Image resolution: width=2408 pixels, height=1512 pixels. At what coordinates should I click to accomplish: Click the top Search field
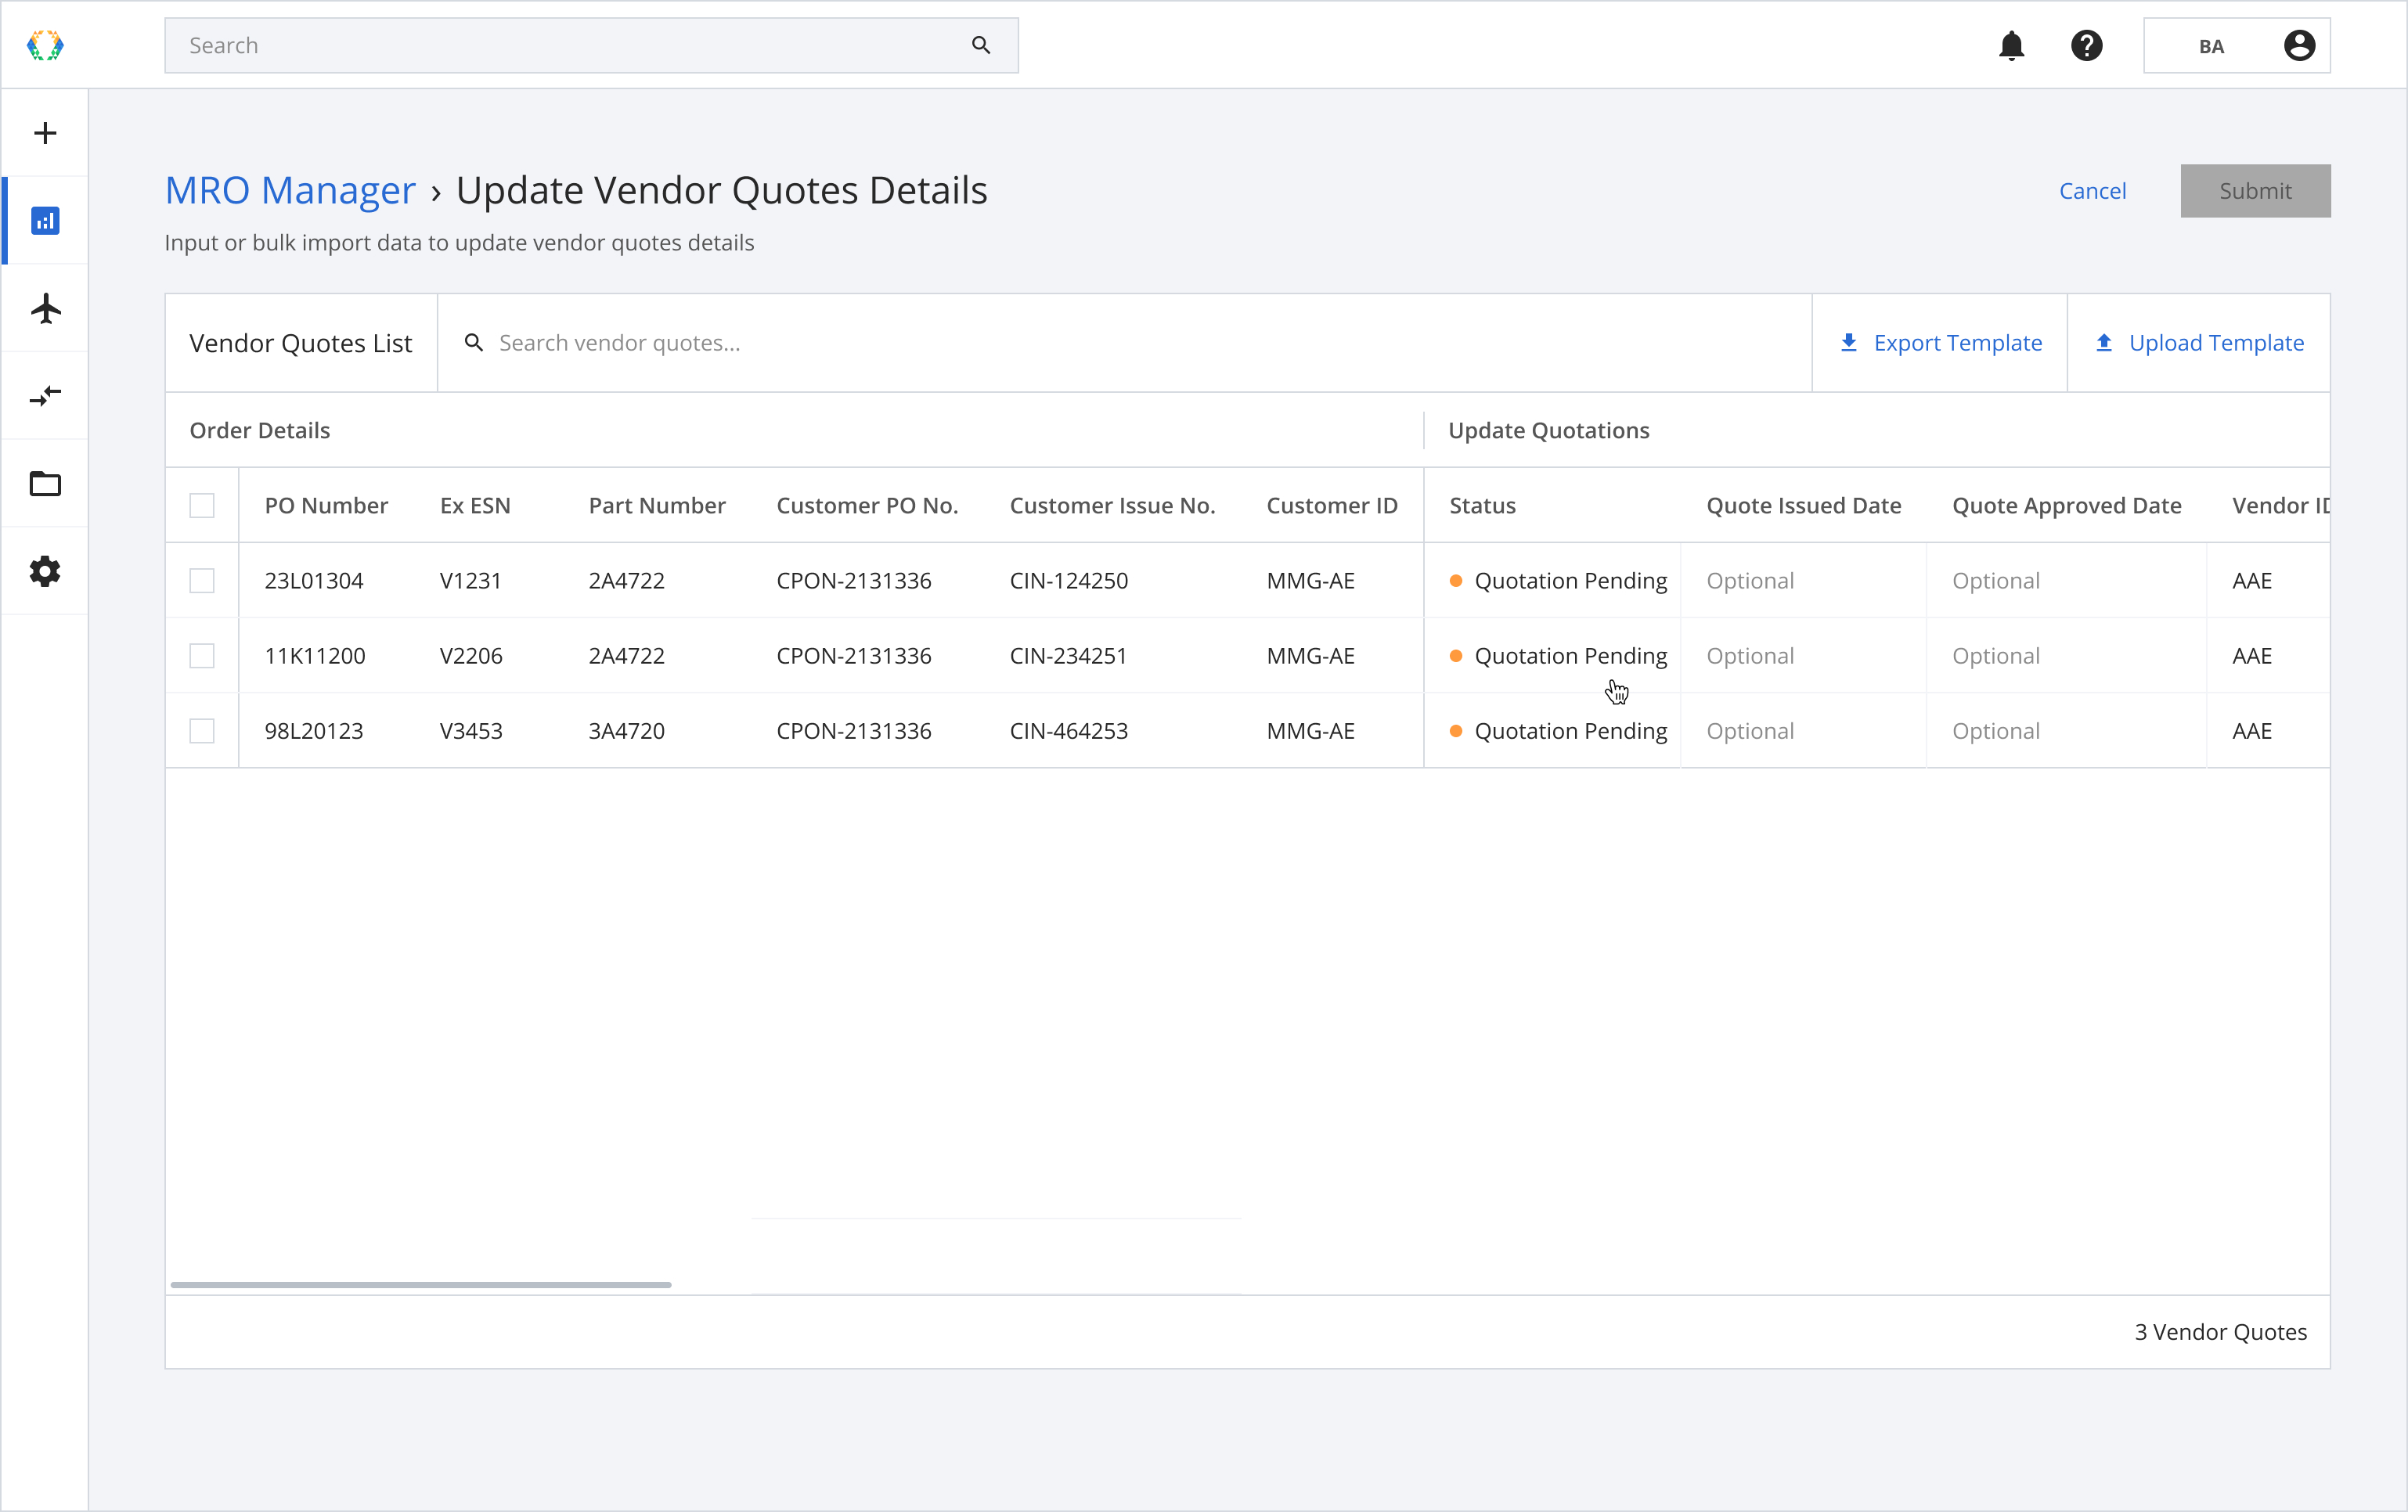pyautogui.click(x=591, y=45)
